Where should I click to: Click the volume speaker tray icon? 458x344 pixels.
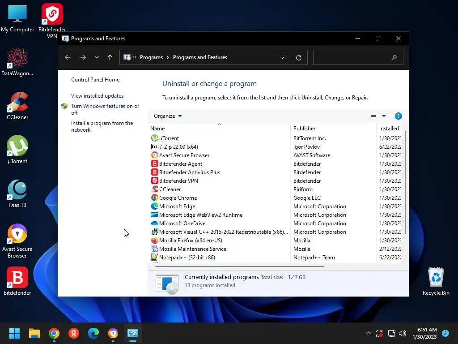coord(403,333)
